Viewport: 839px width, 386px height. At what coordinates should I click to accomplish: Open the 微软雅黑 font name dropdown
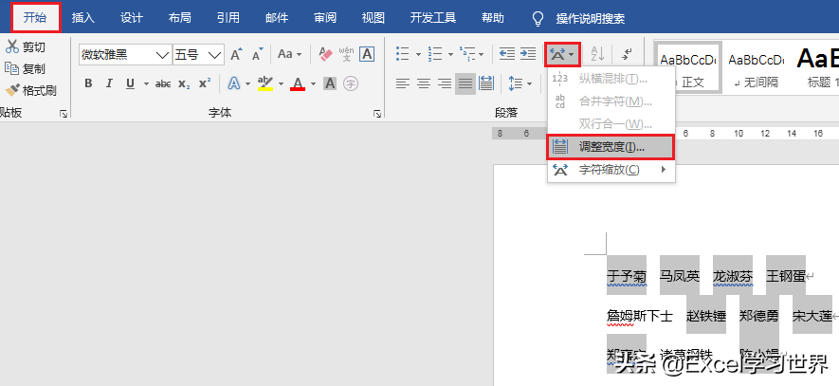point(162,55)
